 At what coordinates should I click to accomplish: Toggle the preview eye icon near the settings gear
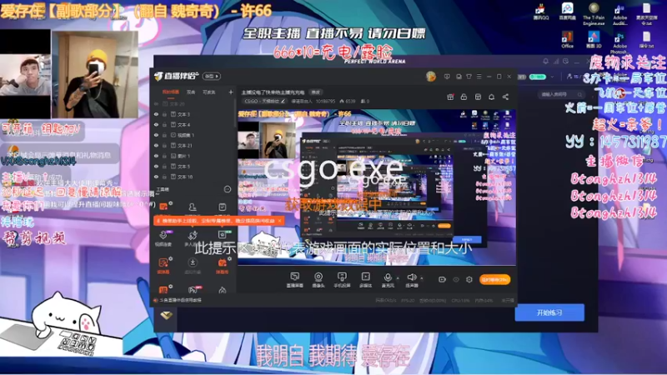[x=456, y=279]
